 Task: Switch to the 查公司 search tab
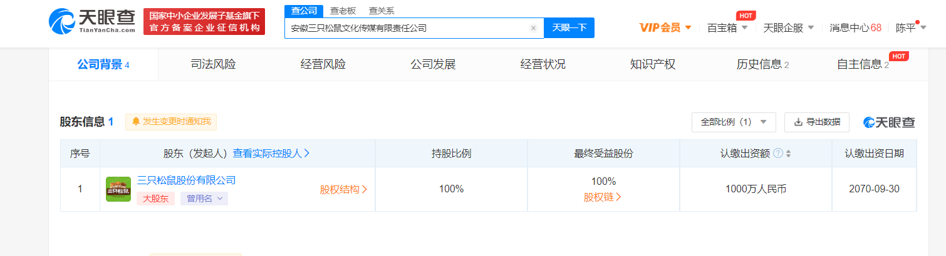(304, 11)
